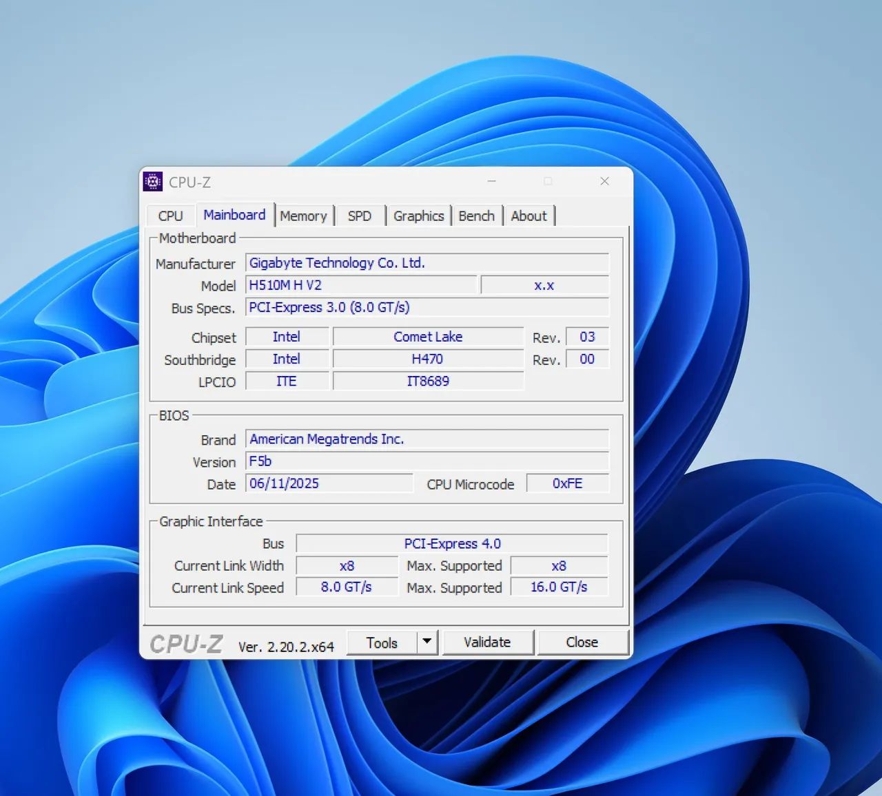Click the H510M H V2 model value
Image resolution: width=882 pixels, height=796 pixels.
click(x=361, y=285)
